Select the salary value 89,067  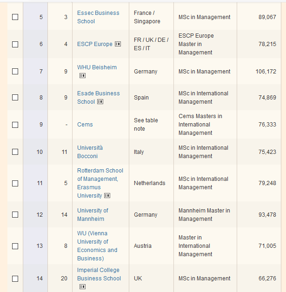pos(267,17)
